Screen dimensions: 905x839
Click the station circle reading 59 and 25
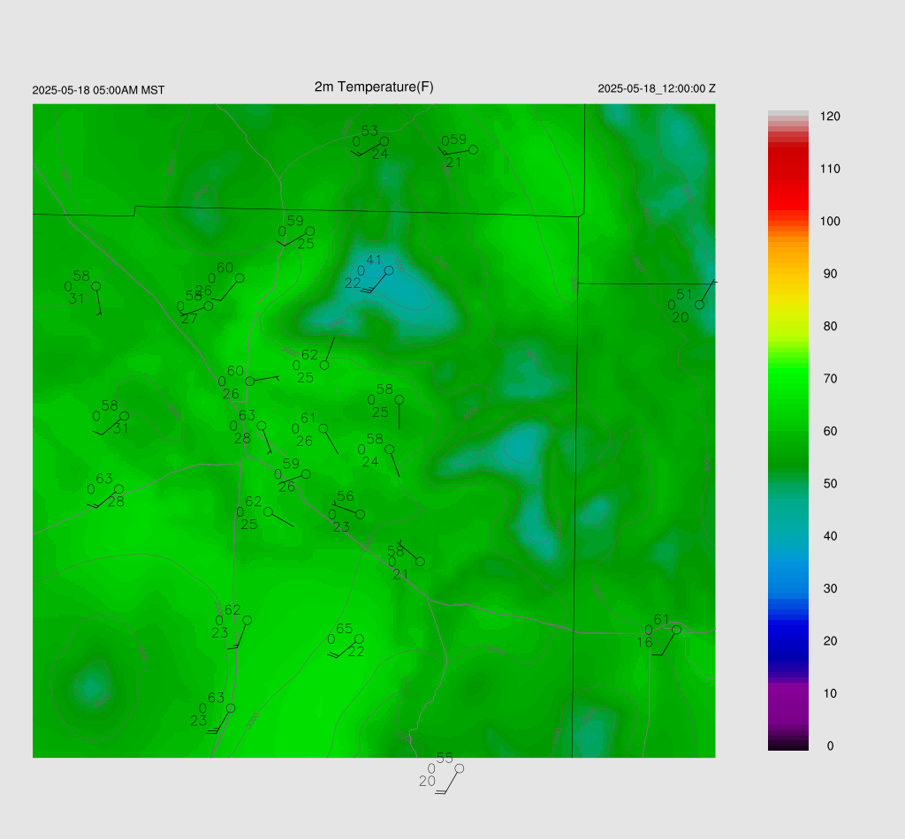[310, 231]
